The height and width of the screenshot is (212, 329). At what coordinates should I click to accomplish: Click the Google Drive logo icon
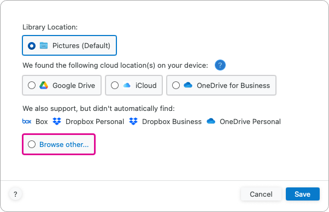[44, 85]
